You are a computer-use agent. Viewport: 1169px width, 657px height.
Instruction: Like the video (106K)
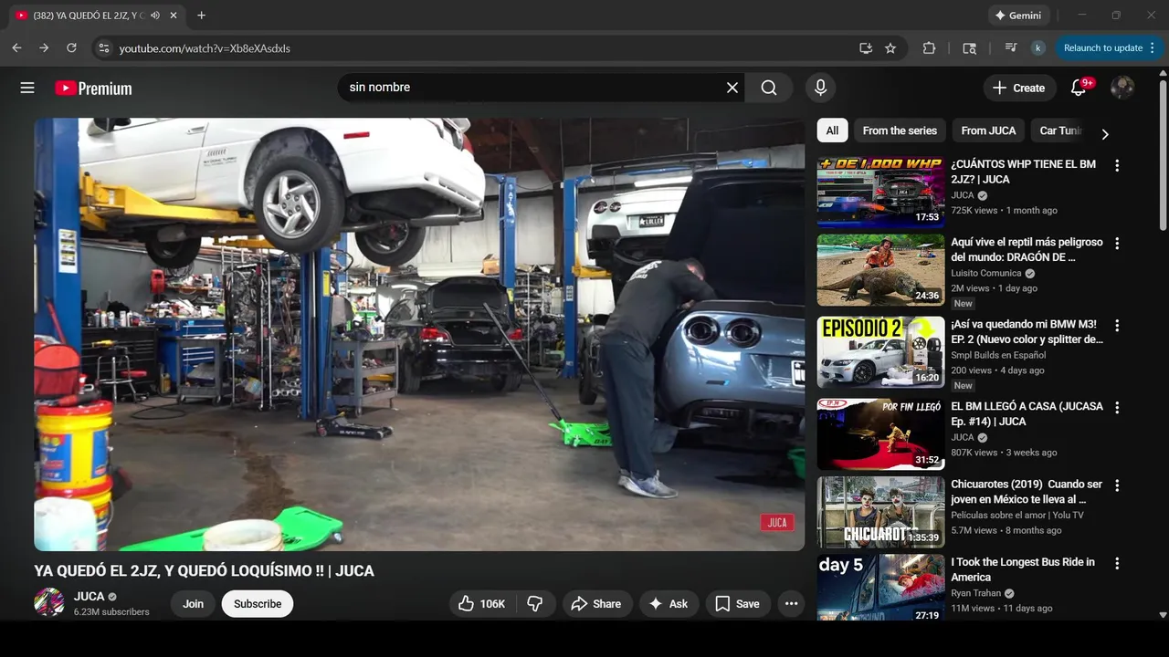[x=481, y=604]
